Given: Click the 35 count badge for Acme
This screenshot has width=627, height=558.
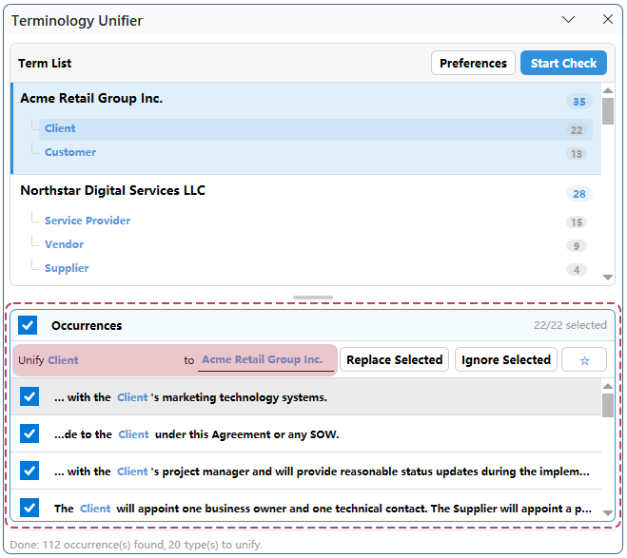Looking at the screenshot, I should (x=578, y=102).
